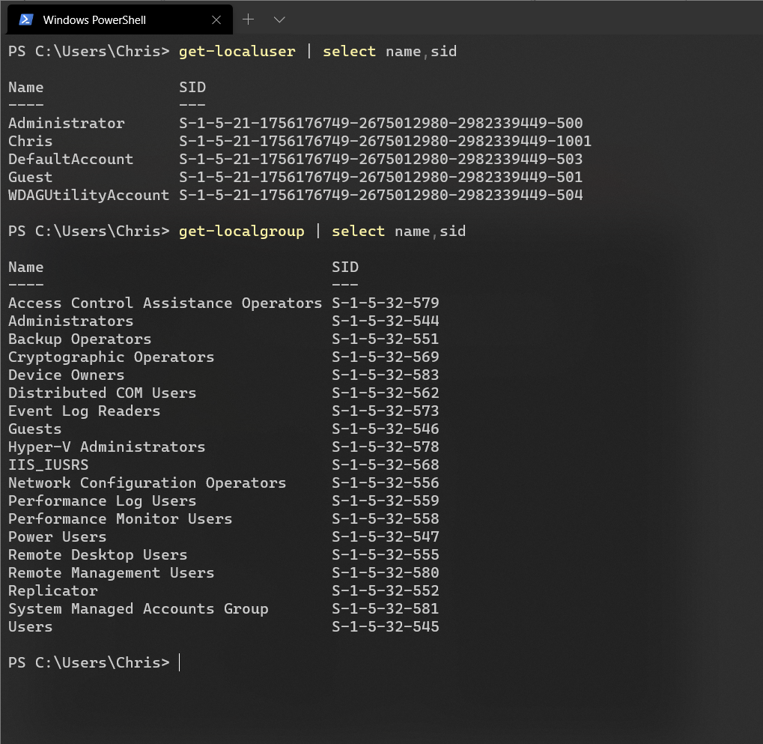763x744 pixels.
Task: Click the SID ending in -500
Action: [x=381, y=123]
